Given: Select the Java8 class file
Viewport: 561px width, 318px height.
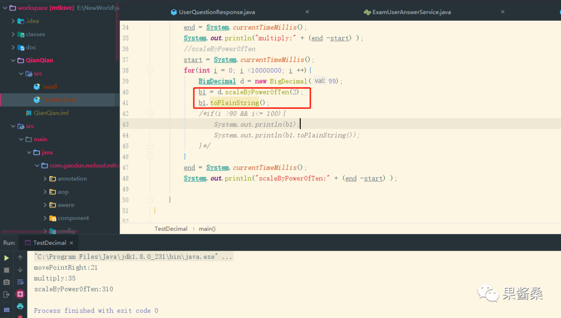Looking at the screenshot, I should [x=49, y=87].
